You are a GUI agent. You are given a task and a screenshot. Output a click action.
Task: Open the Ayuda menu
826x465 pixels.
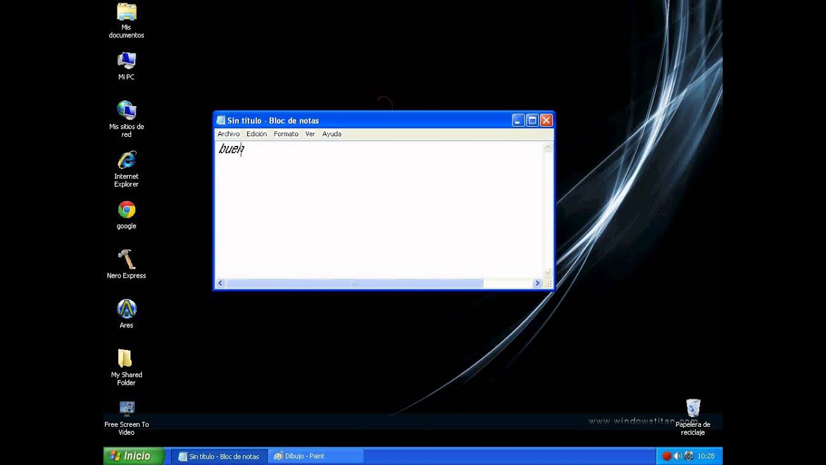[332, 134]
